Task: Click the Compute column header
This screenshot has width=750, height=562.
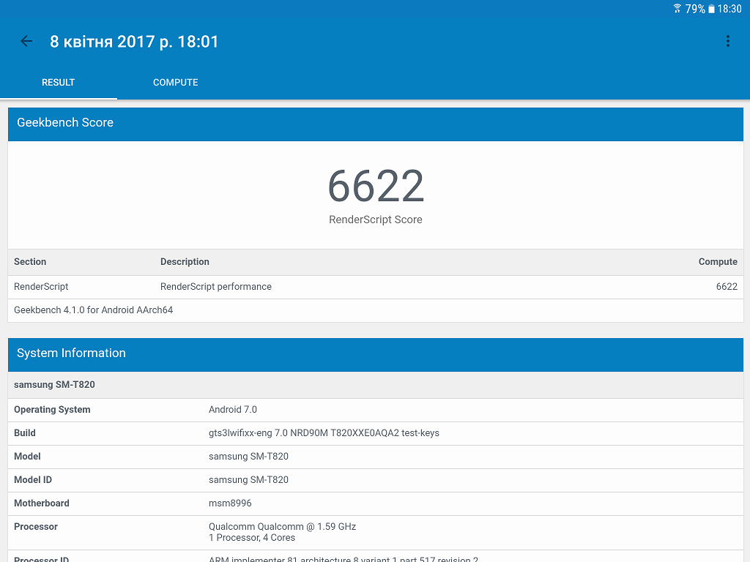Action: click(717, 262)
